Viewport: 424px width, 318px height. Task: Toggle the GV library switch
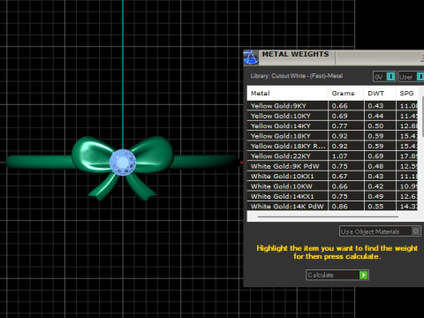click(390, 77)
